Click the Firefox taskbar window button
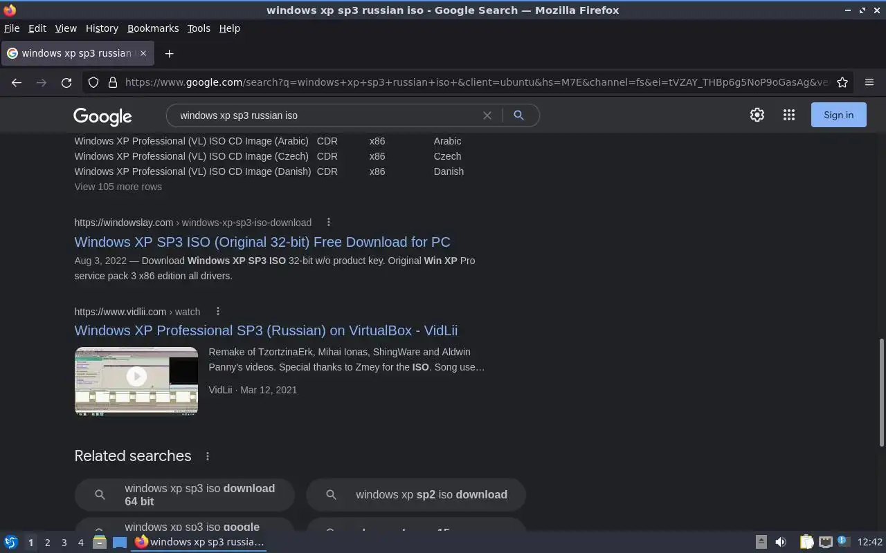The height and width of the screenshot is (553, 886). [199, 542]
